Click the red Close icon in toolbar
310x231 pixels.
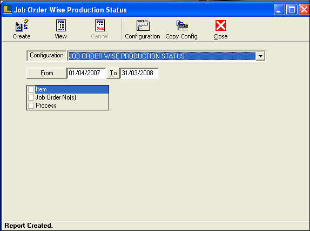[221, 25]
